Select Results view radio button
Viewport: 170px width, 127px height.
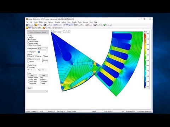tap(41, 79)
